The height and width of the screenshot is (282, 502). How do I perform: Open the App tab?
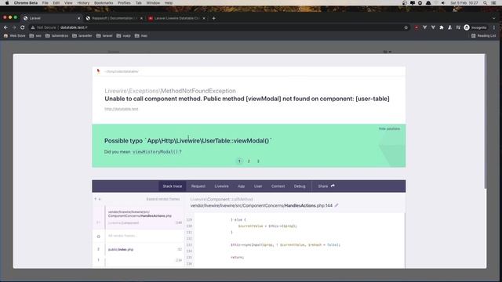(x=241, y=186)
